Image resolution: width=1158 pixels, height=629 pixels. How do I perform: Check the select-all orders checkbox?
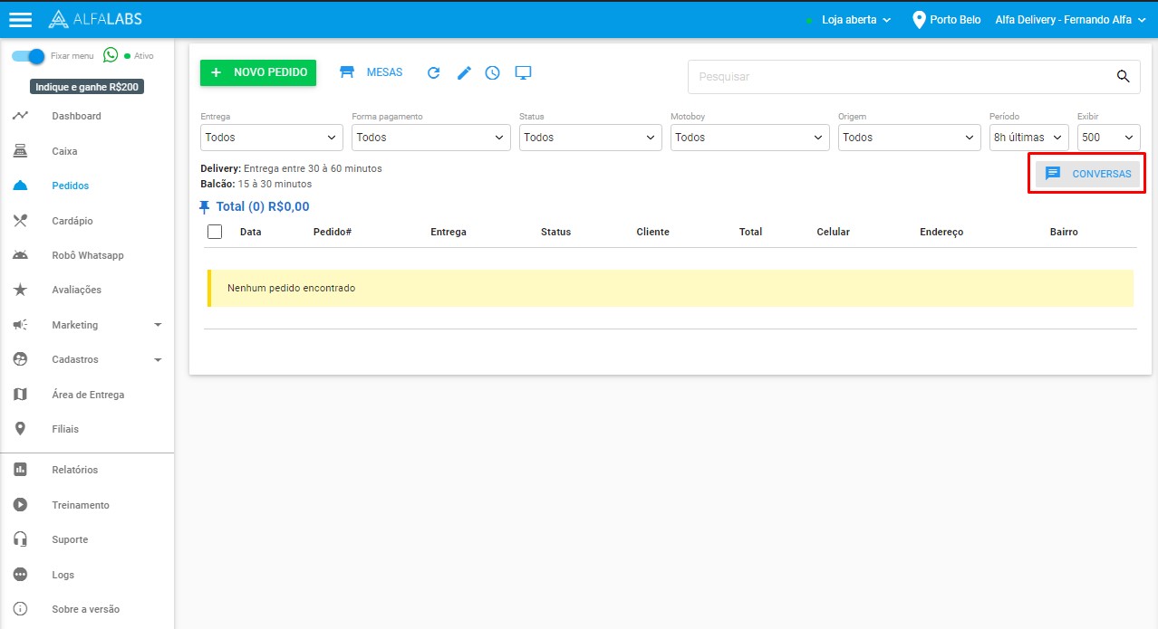pyautogui.click(x=215, y=232)
